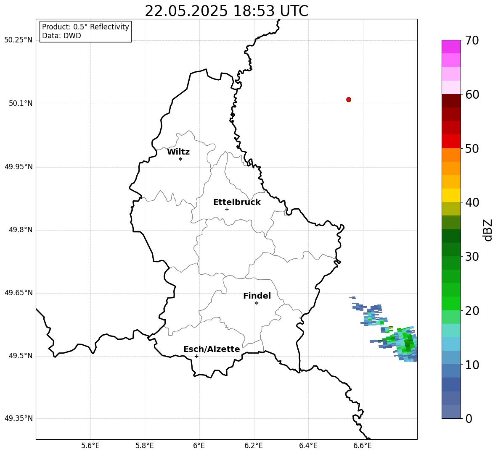The height and width of the screenshot is (454, 498).
Task: Click the Wiltz city label
Action: point(178,152)
